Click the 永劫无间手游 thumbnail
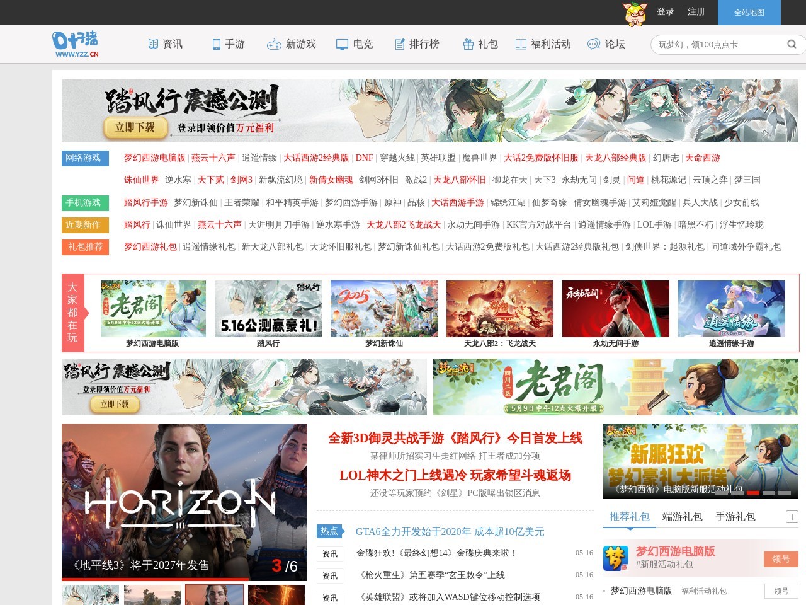Image resolution: width=806 pixels, height=605 pixels. click(616, 309)
